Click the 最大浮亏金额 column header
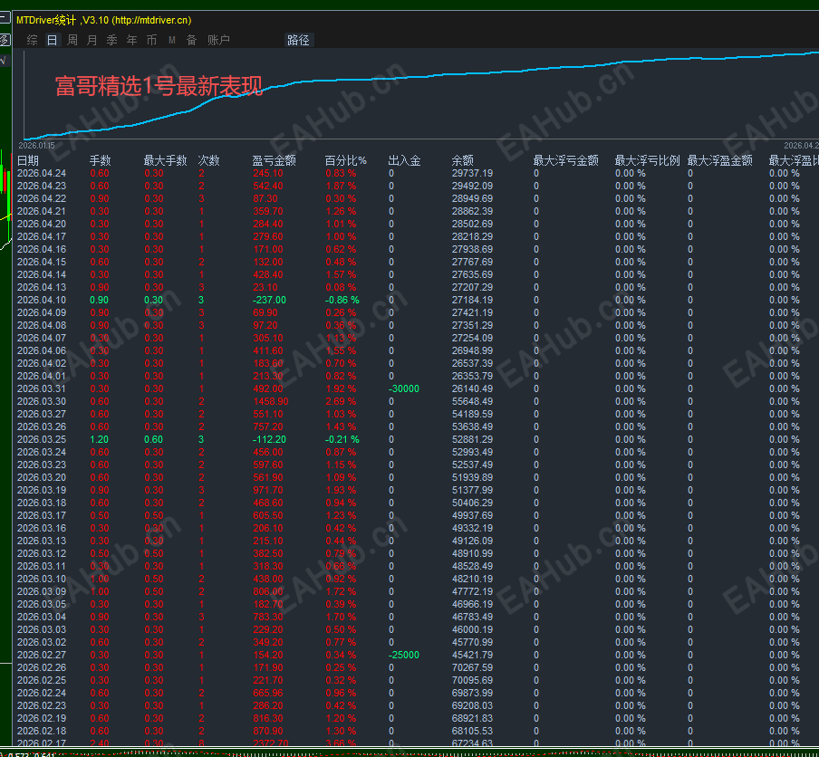 point(565,160)
